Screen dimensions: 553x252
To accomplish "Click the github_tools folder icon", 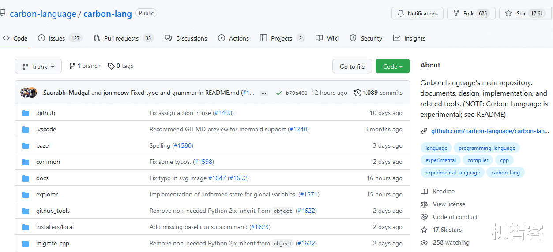I will tap(26, 211).
